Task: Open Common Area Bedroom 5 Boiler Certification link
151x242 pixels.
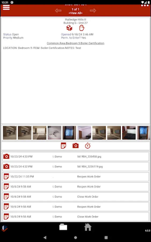Action: [75, 43]
